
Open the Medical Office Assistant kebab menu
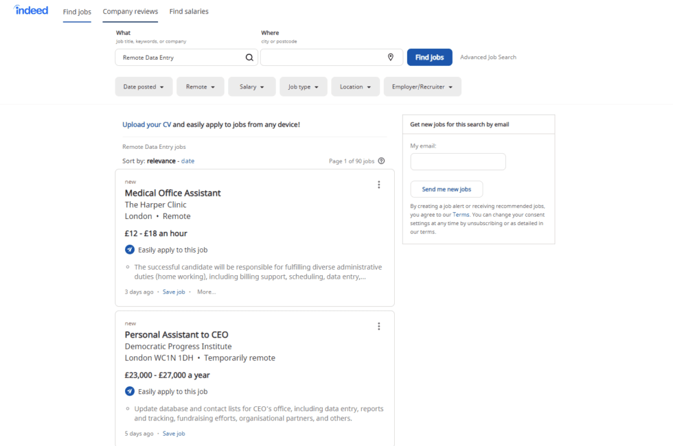[378, 185]
